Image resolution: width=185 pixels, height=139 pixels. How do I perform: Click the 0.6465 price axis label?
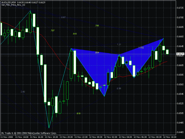[x=180, y=132]
